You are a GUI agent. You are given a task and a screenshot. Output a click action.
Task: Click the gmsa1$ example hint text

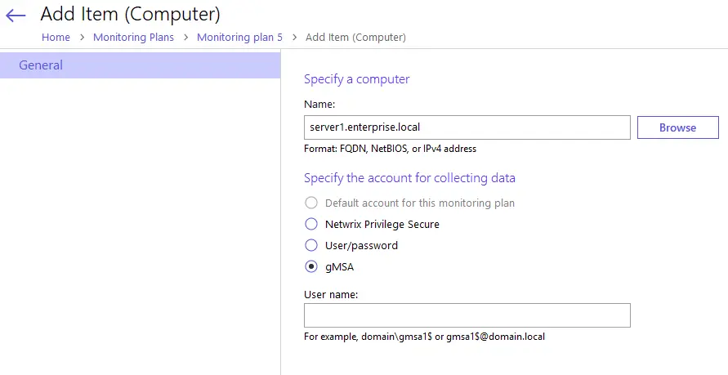(x=424, y=336)
